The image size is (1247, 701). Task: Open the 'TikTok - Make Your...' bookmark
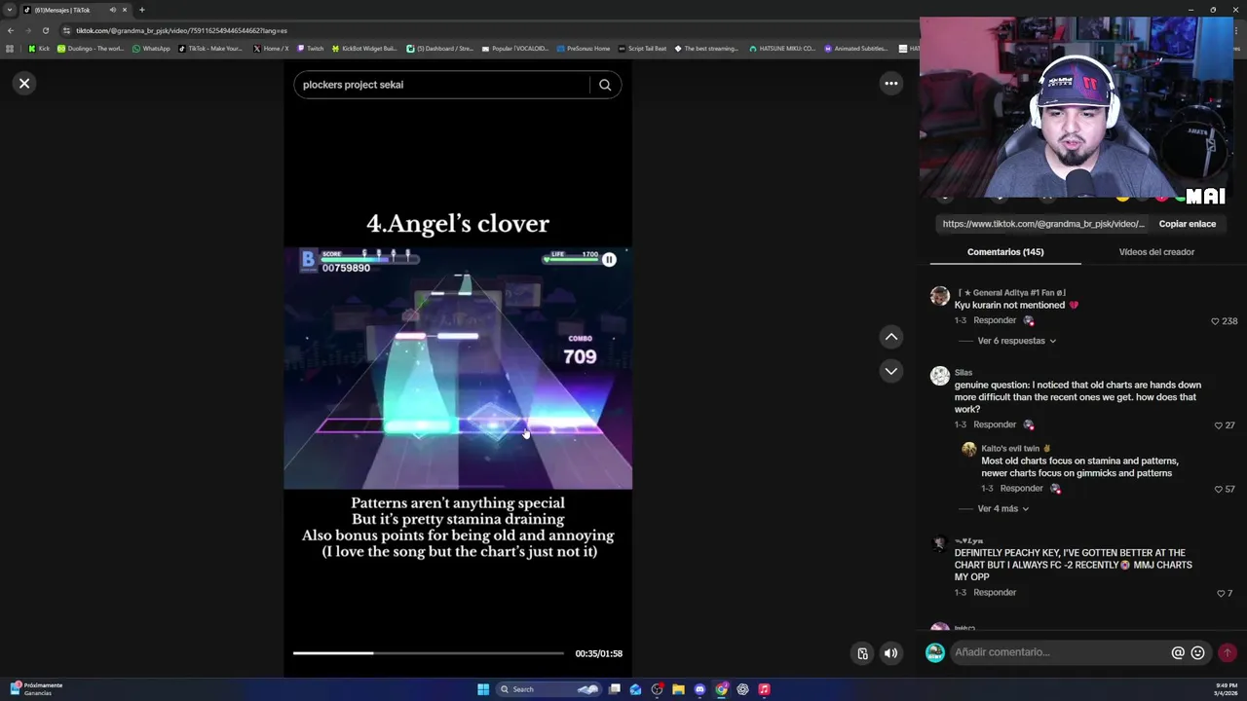coord(210,49)
